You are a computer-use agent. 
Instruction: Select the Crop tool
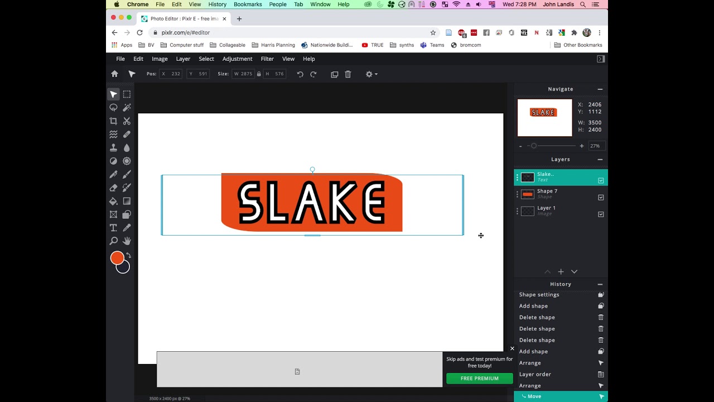(x=113, y=121)
